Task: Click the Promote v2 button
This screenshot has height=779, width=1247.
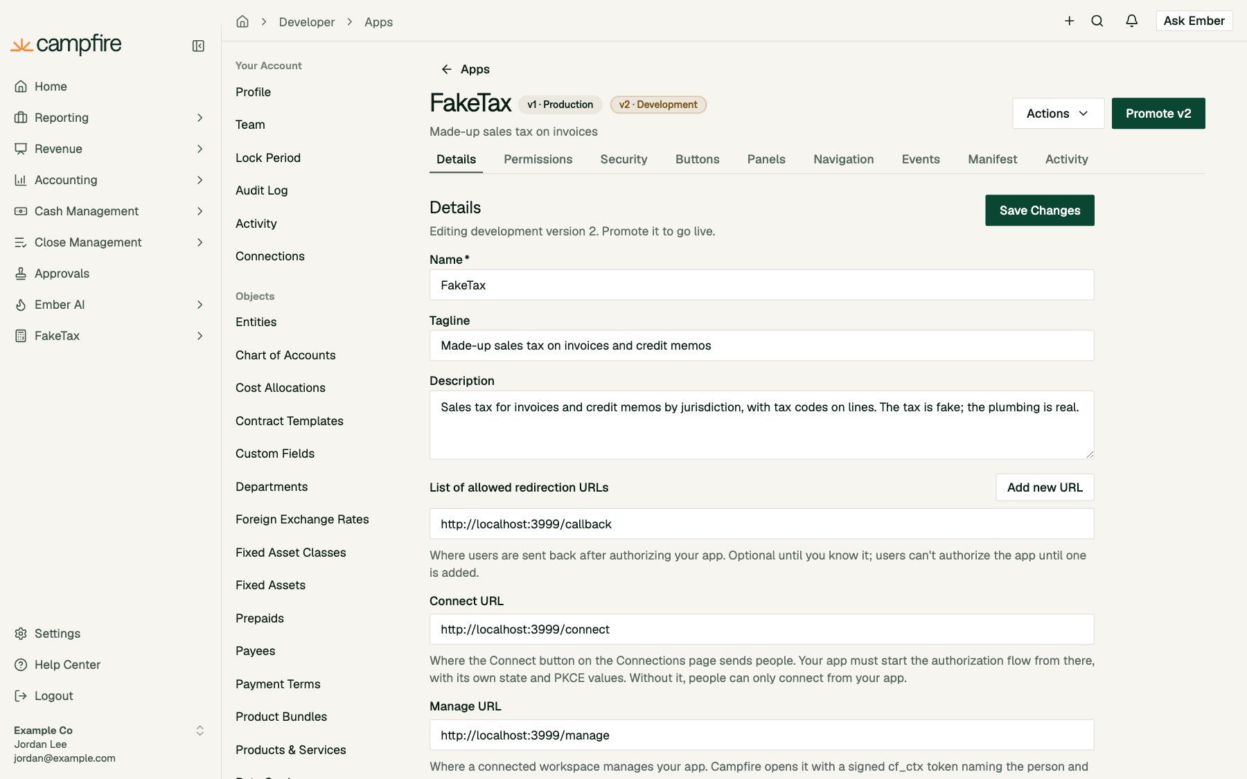Action: 1158,114
